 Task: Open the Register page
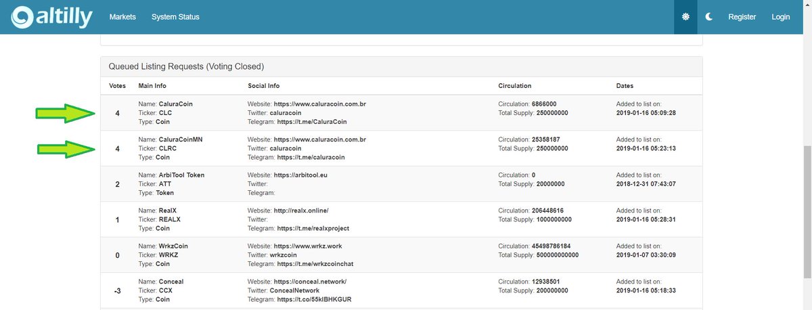(x=742, y=17)
